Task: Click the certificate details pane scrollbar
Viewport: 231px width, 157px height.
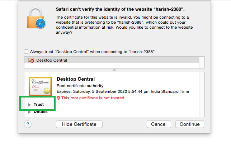Action: click(x=202, y=94)
